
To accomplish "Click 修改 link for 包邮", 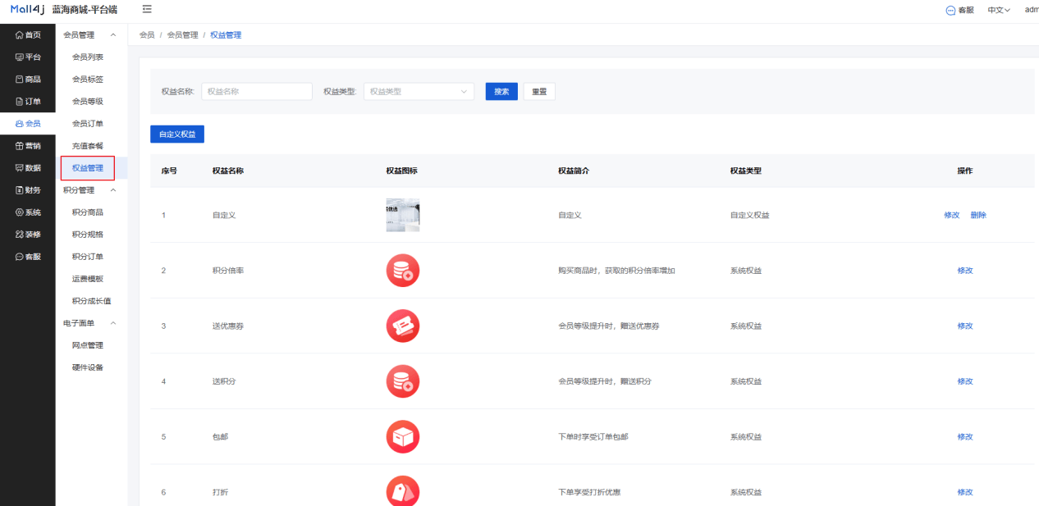I will 964,436.
